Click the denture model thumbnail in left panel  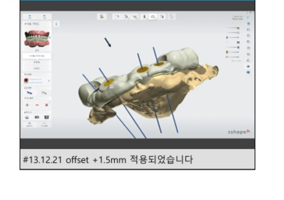pyautogui.click(x=37, y=39)
